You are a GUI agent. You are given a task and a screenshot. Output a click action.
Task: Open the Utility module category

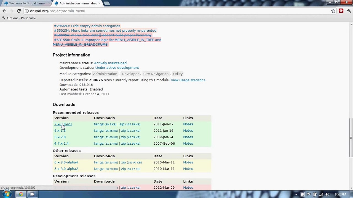click(178, 74)
